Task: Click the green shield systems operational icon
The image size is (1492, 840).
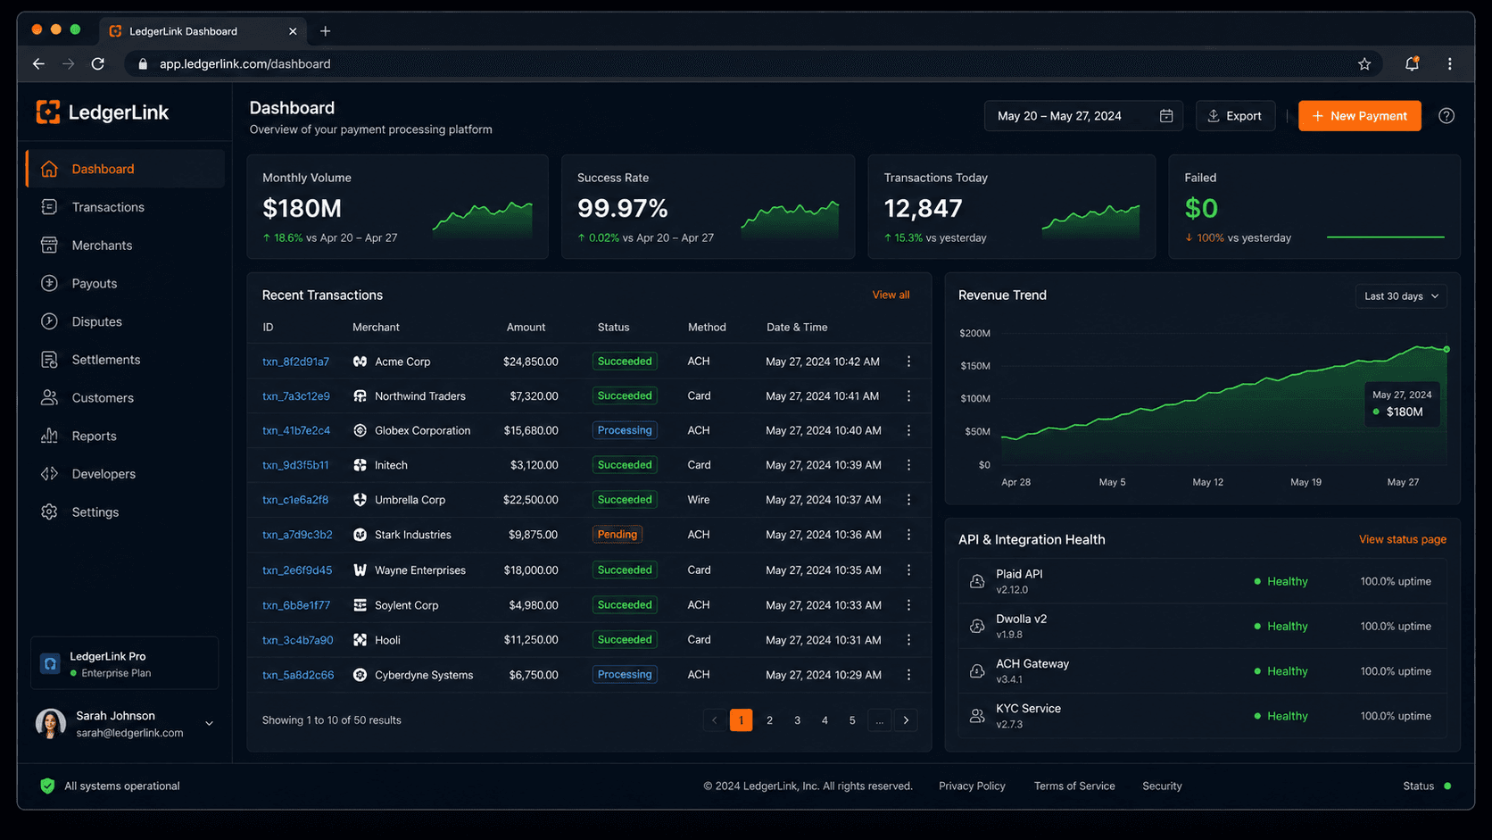Action: [x=47, y=786]
